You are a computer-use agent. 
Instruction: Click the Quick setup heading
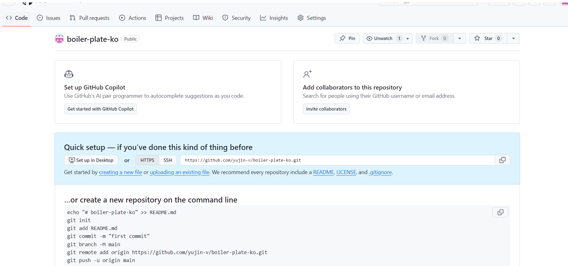point(158,147)
